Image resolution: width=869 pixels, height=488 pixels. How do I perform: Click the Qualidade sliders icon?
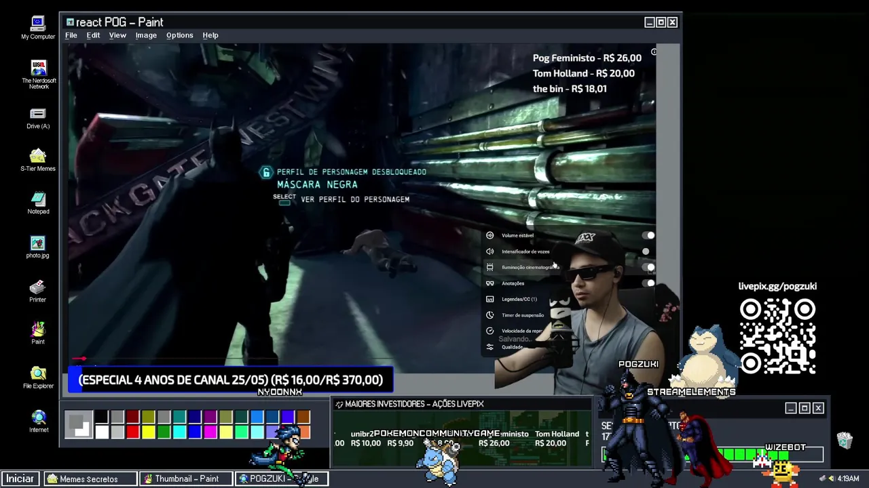point(489,347)
